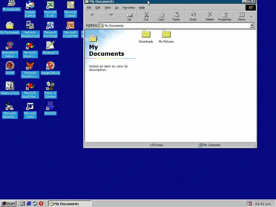
Task: Open the Back history dropdown arrow
Action: pyautogui.click(x=102, y=16)
